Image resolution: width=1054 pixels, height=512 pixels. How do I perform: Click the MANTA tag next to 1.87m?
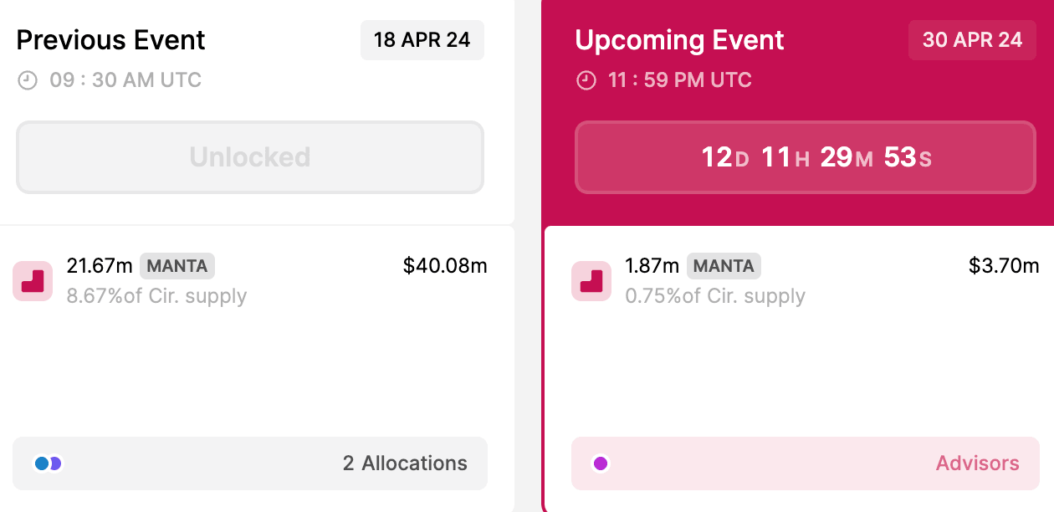(724, 266)
